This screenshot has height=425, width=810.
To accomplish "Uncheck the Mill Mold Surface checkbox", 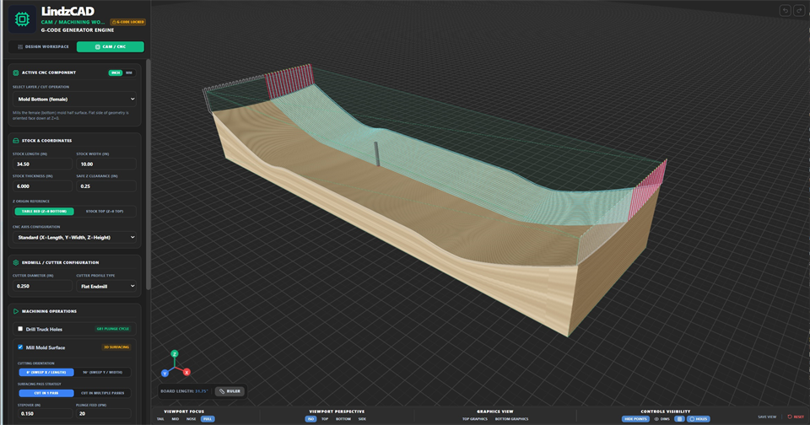I will [x=20, y=347].
